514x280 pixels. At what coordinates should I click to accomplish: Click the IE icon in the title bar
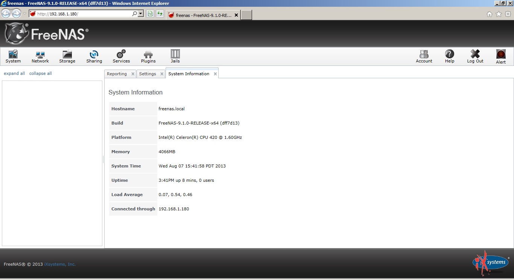4,3
